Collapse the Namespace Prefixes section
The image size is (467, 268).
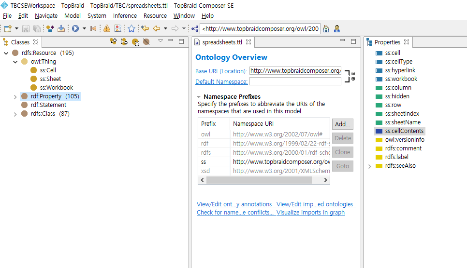click(x=199, y=97)
